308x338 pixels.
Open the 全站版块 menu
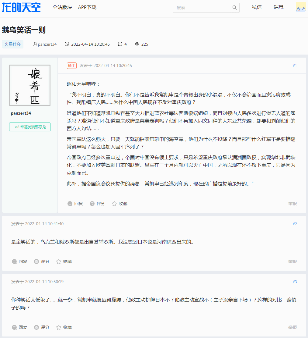point(62,7)
